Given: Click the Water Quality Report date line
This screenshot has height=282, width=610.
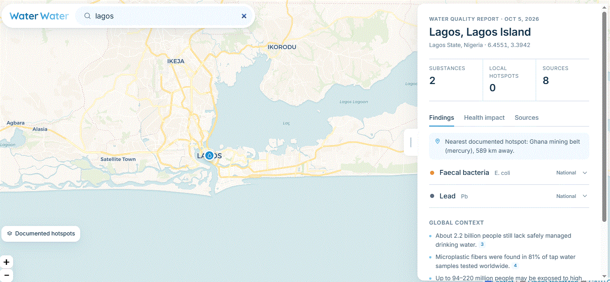Looking at the screenshot, I should click(x=484, y=19).
